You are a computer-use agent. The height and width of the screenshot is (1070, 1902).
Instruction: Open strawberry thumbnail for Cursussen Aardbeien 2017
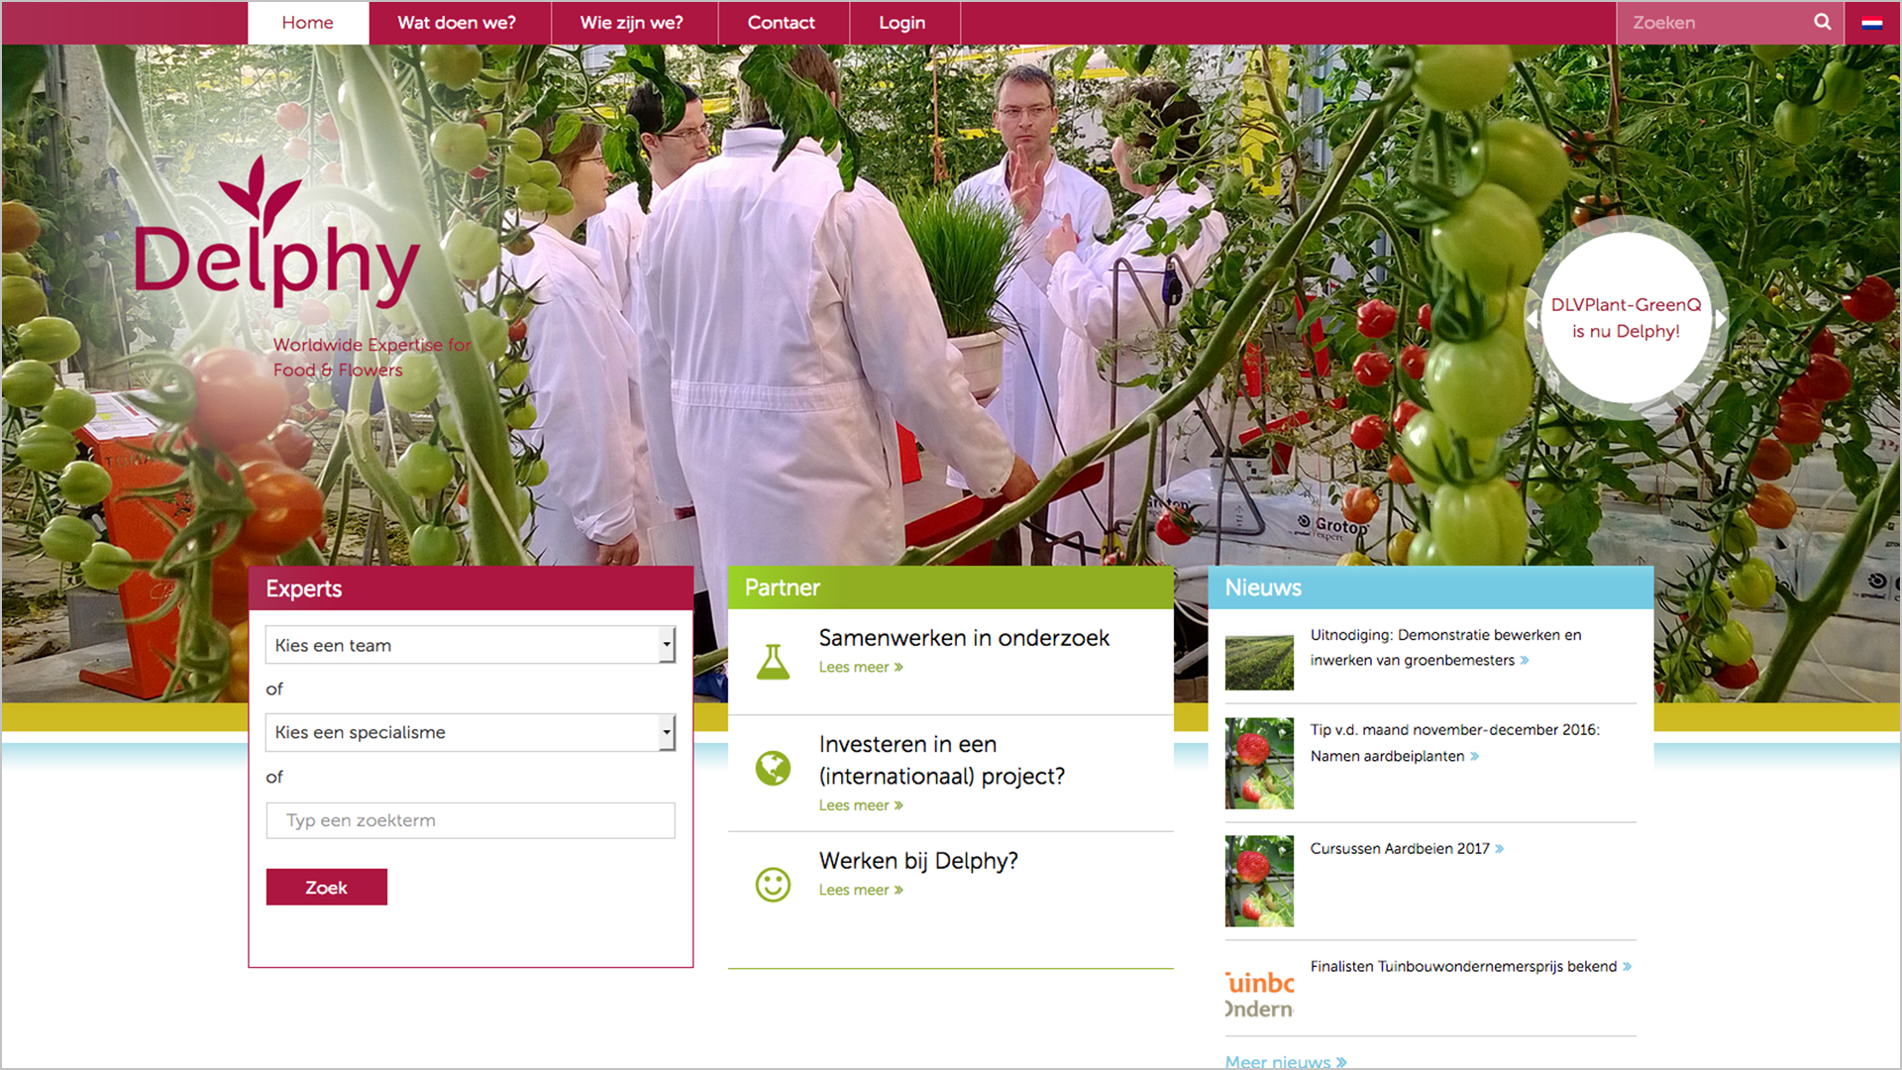(1259, 881)
